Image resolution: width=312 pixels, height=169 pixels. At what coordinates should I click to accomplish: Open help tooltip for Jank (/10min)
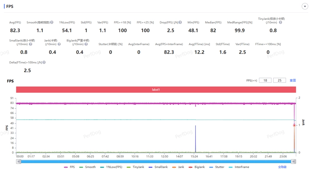click(59, 44)
